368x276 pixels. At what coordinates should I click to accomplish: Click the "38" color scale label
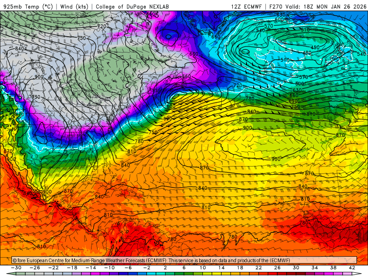333,268
